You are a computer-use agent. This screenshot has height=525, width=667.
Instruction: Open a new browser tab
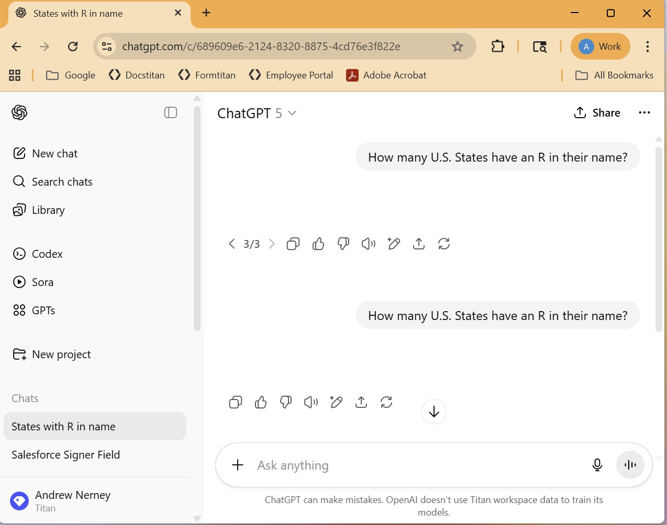point(206,13)
